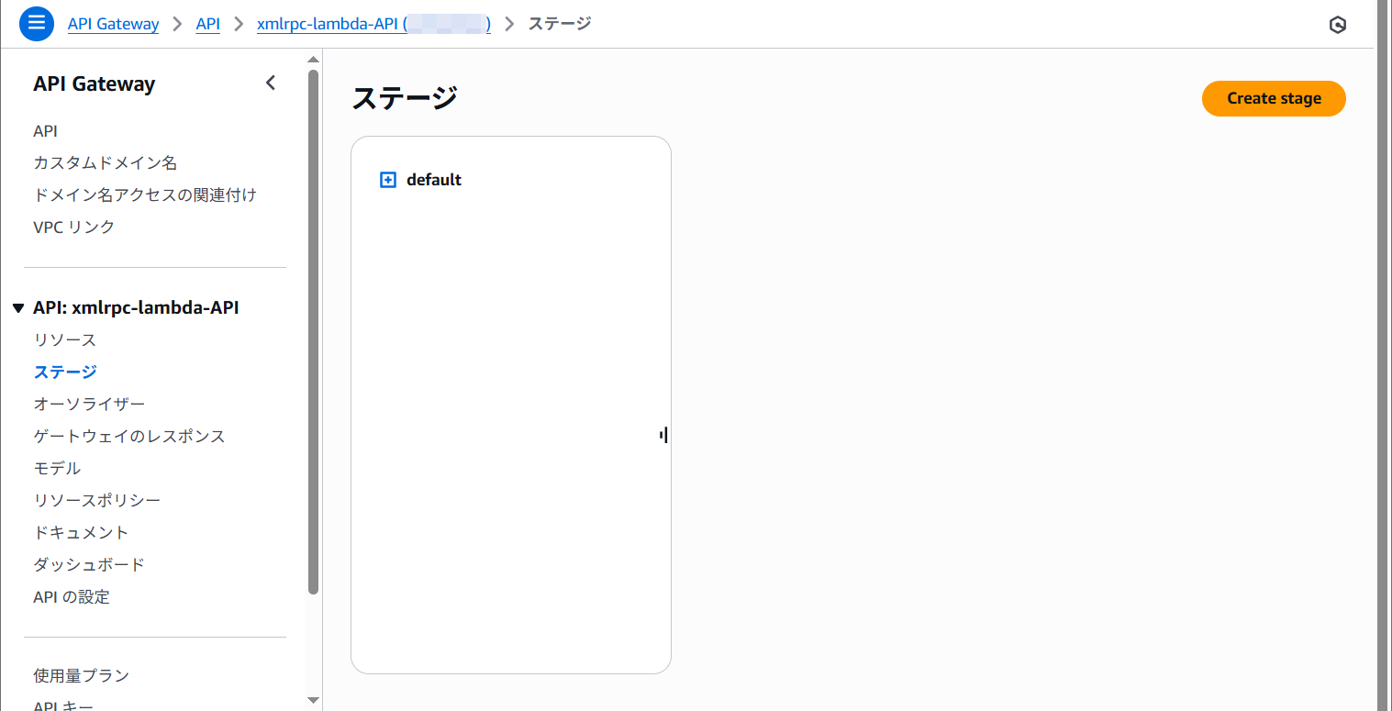Open リソース in the sidebar

point(64,340)
